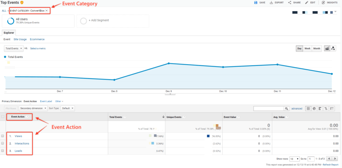Select the Comparison view icon
This screenshot has width=342, height=168.
(x=326, y=109)
